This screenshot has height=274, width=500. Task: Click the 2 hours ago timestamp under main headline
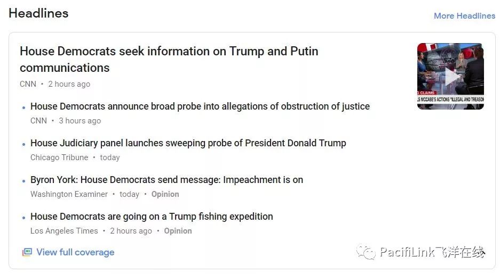pos(69,84)
